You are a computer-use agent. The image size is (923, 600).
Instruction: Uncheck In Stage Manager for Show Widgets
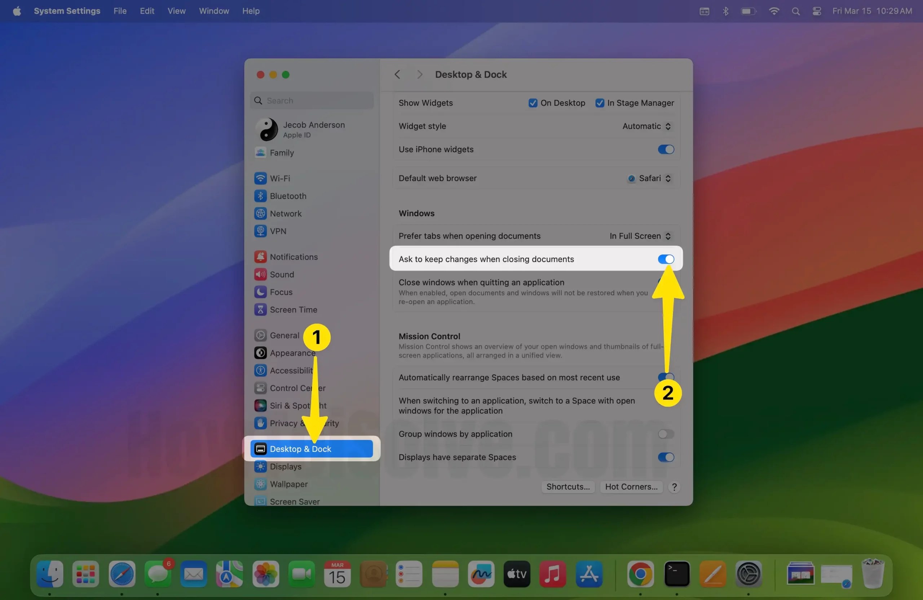click(600, 103)
